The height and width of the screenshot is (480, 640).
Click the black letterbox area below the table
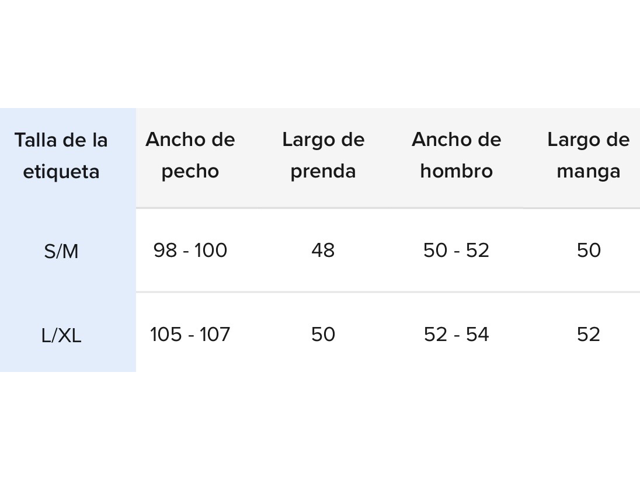click(320, 426)
